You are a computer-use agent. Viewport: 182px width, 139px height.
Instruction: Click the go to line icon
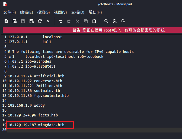pos(123,21)
